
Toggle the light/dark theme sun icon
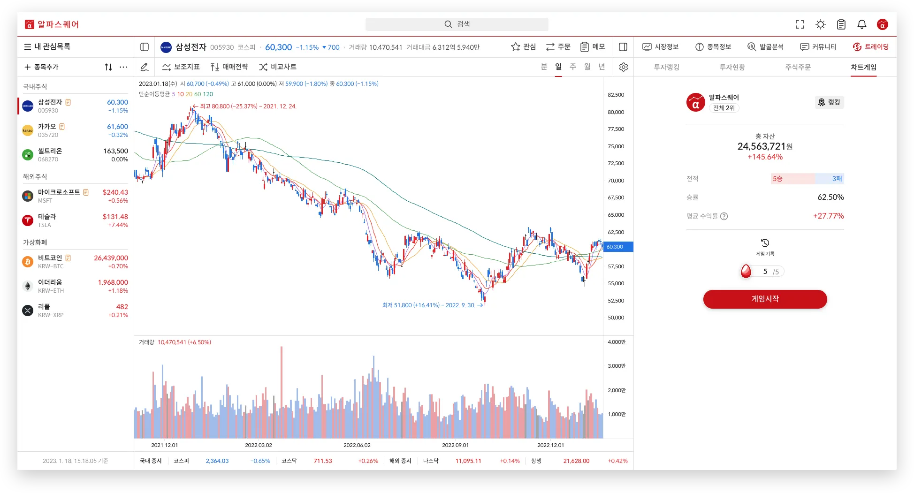click(x=821, y=24)
